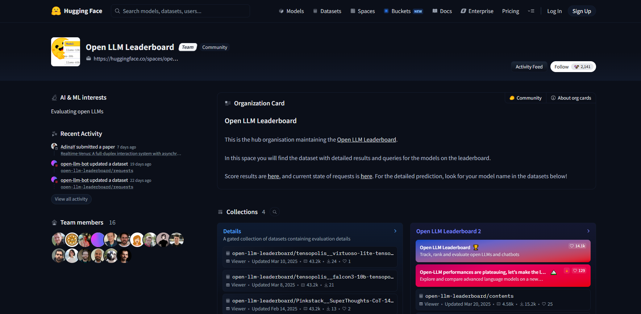Viewport: 641px width, 314px height.
Task: Click the Team members section house icon
Action: tap(54, 222)
